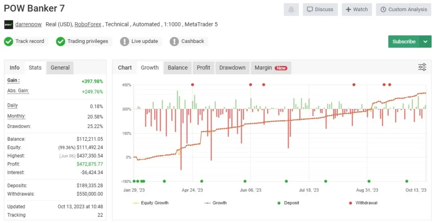436x223 pixels.
Task: Click the withdrawal marker at Jun 06
Action: pos(250,85)
